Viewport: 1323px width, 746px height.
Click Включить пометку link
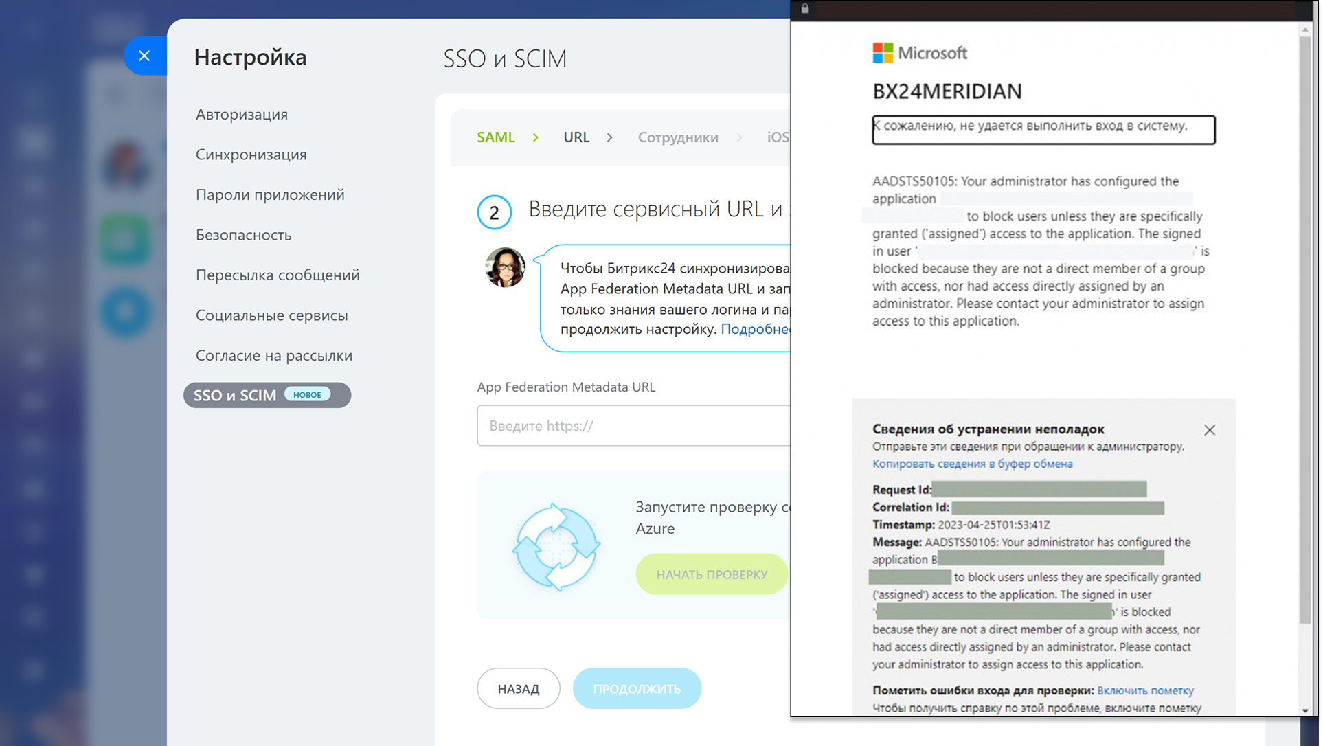point(1145,690)
